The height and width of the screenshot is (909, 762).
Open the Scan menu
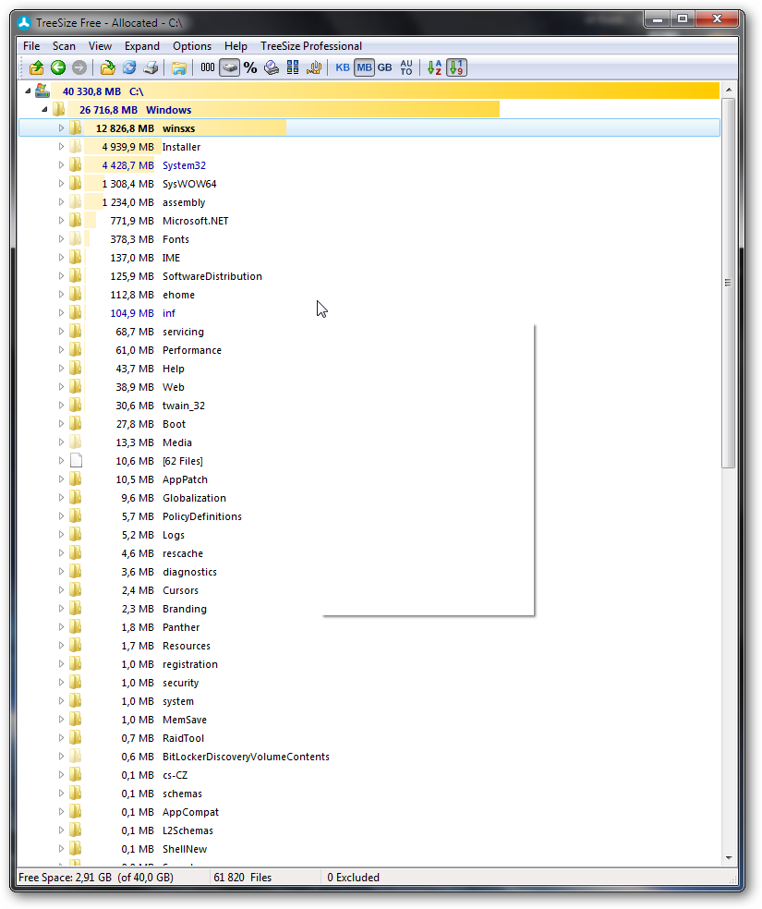point(64,46)
